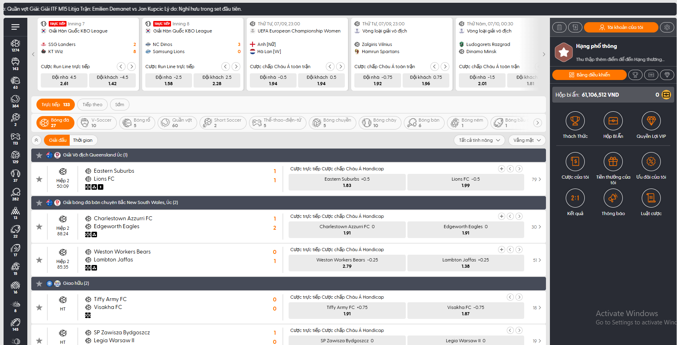The image size is (677, 345).
Task: Switch to the Tiếp theo tab
Action: click(x=92, y=105)
